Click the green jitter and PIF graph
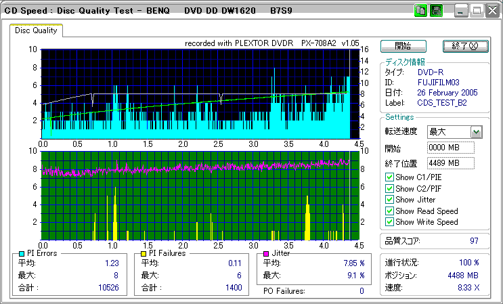 (200, 196)
